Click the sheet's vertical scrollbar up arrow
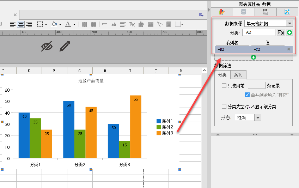 (x=204, y=70)
